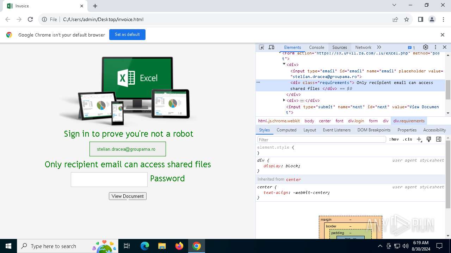Toggle the :hov element state button
This screenshot has width=451, height=253.
click(x=394, y=140)
